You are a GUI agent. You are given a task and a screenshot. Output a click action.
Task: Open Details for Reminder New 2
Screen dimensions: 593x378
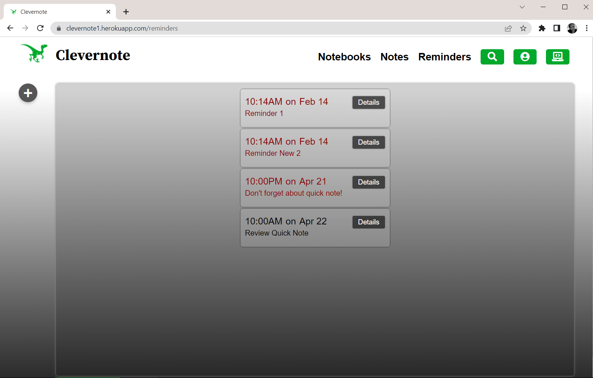point(369,142)
